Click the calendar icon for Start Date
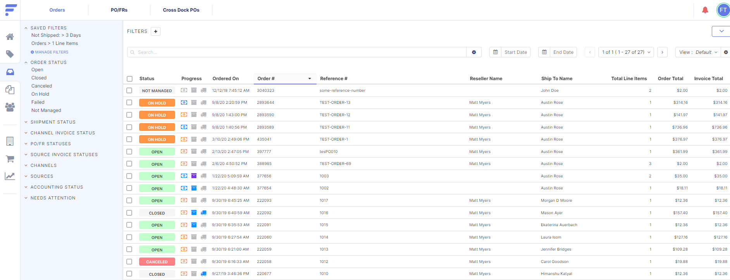Screen dimensions: 730x280 [495, 52]
